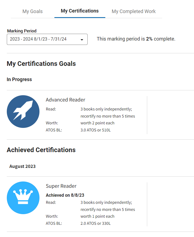
Task: Switch to the My Goals tab
Action: [32, 11]
